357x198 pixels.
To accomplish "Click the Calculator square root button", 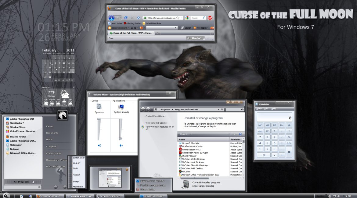I will [289, 131].
